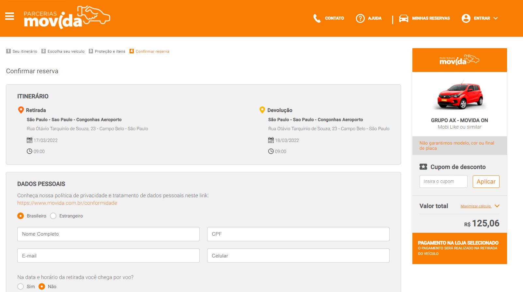This screenshot has width=523, height=292.
Task: Click the Entrar login label
Action: 482,18
